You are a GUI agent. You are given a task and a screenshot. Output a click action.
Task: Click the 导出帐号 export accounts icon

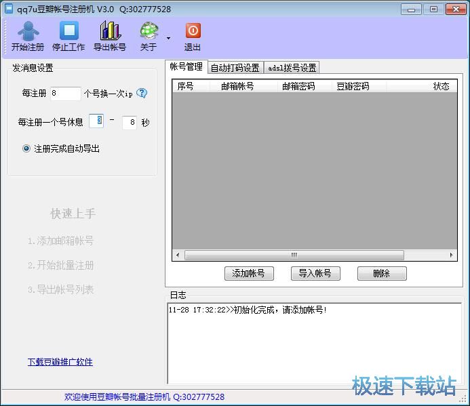click(109, 31)
